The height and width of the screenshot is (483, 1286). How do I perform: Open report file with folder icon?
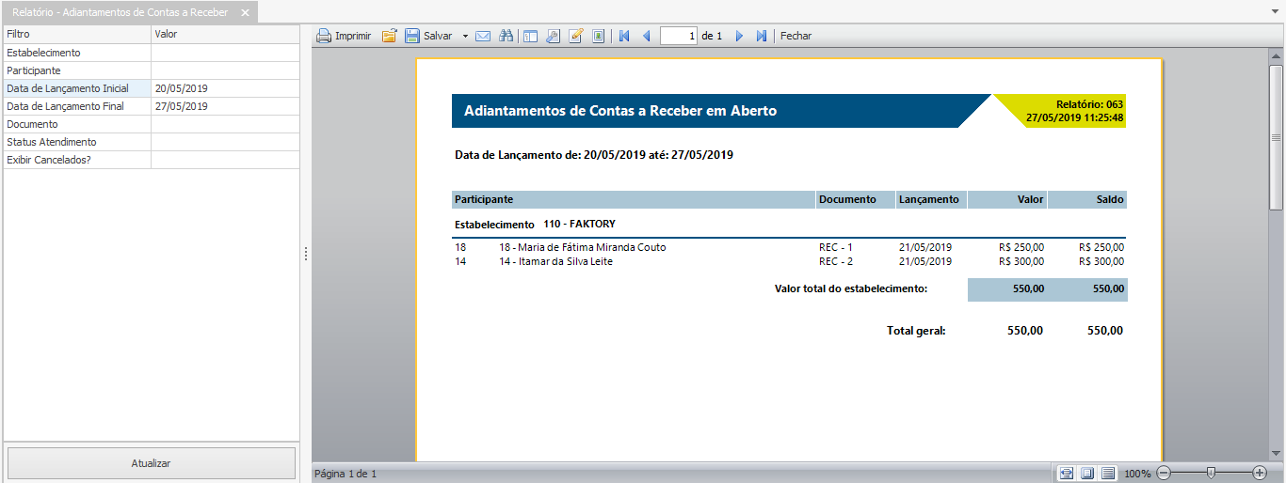pyautogui.click(x=389, y=36)
